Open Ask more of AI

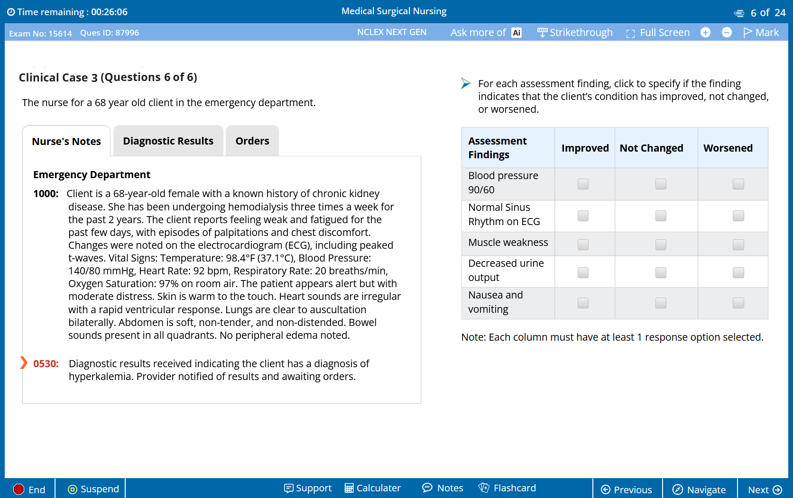(x=486, y=32)
